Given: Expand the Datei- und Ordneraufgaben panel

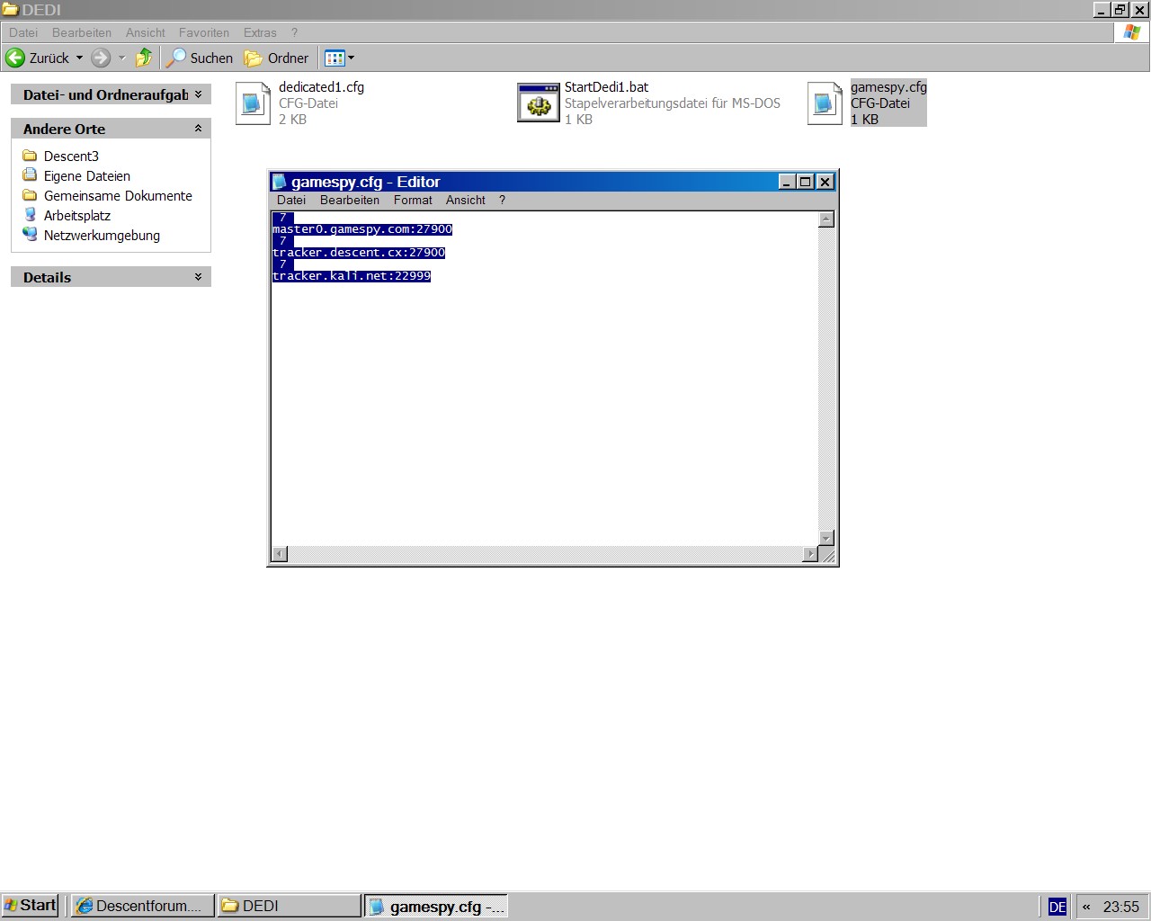Looking at the screenshot, I should (x=198, y=94).
